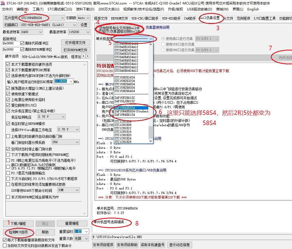Select IAP15W4K58S4 in the model list
292x249 pixels.
[x=131, y=108]
